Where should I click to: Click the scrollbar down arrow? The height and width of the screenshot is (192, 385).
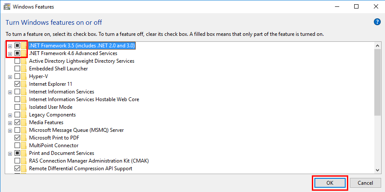[377, 170]
